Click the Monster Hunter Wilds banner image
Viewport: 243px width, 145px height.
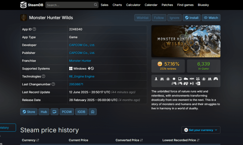click(x=186, y=41)
